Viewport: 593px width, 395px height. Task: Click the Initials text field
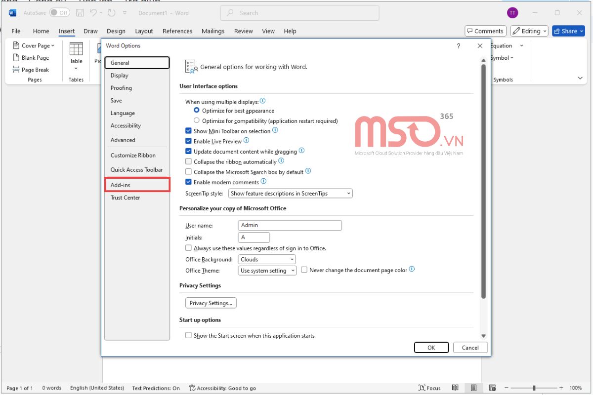click(x=254, y=237)
